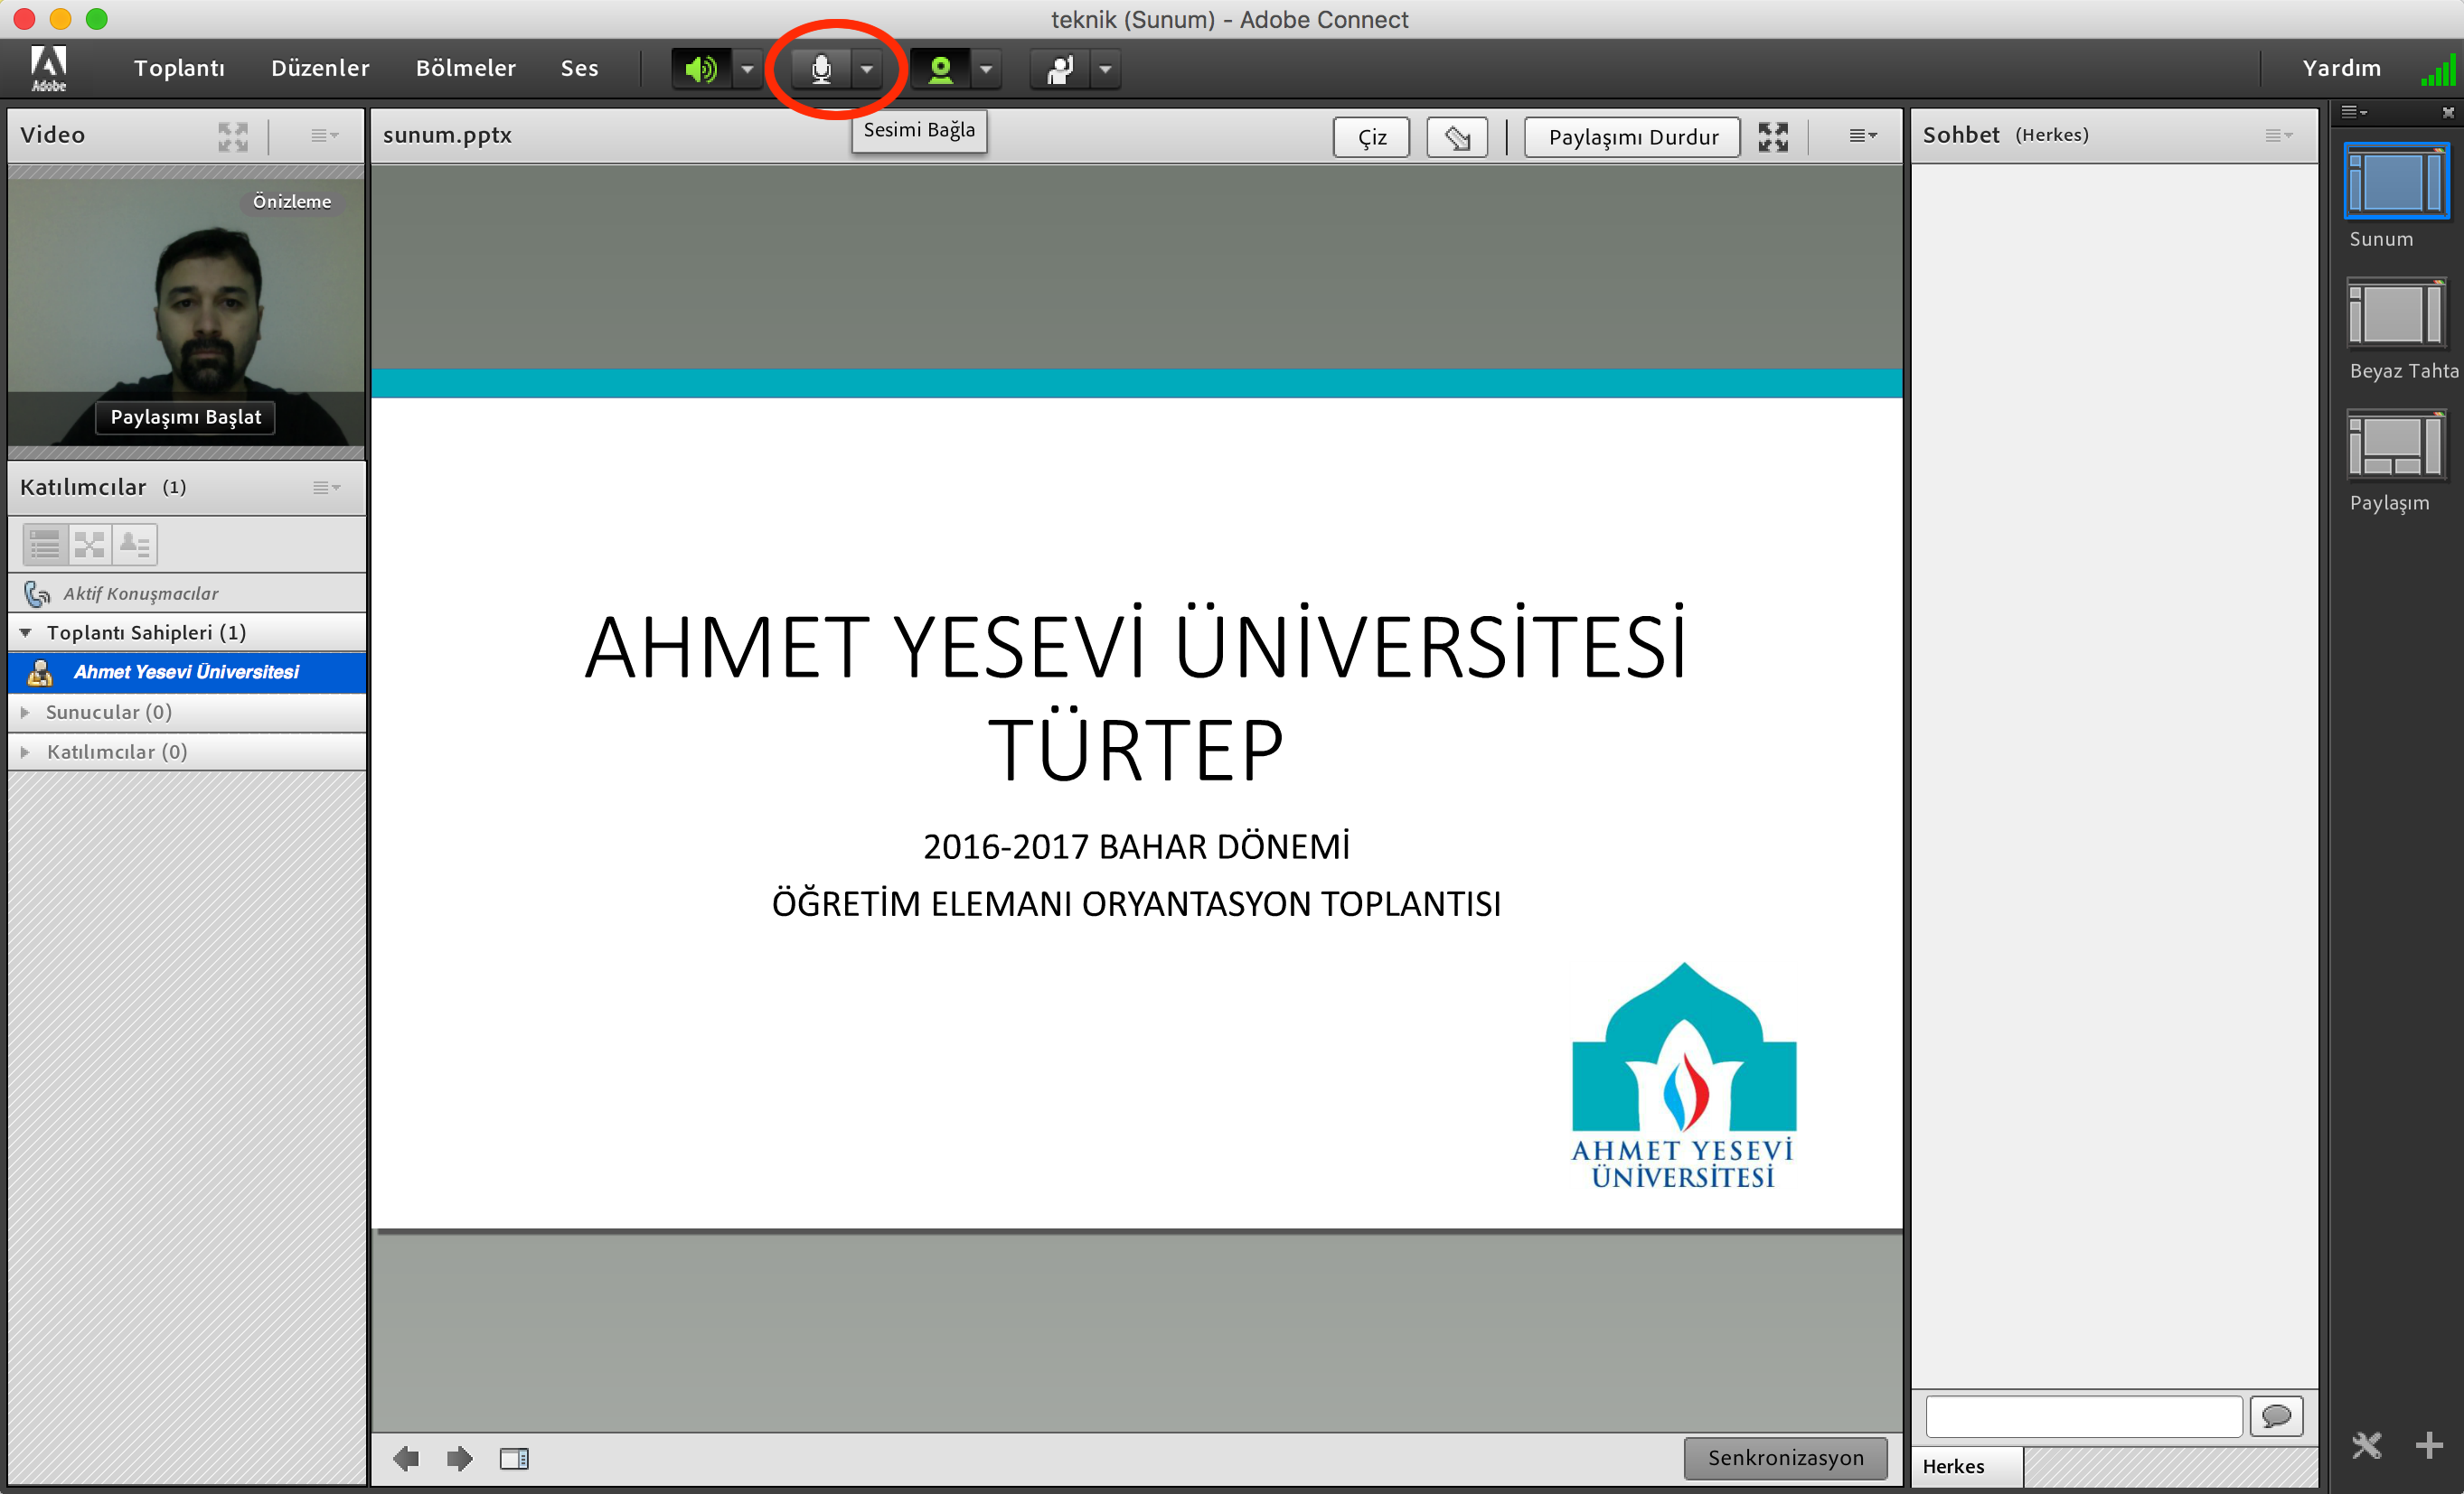Image resolution: width=2464 pixels, height=1494 pixels.
Task: Close the layout bar with X
Action: (x=2448, y=112)
